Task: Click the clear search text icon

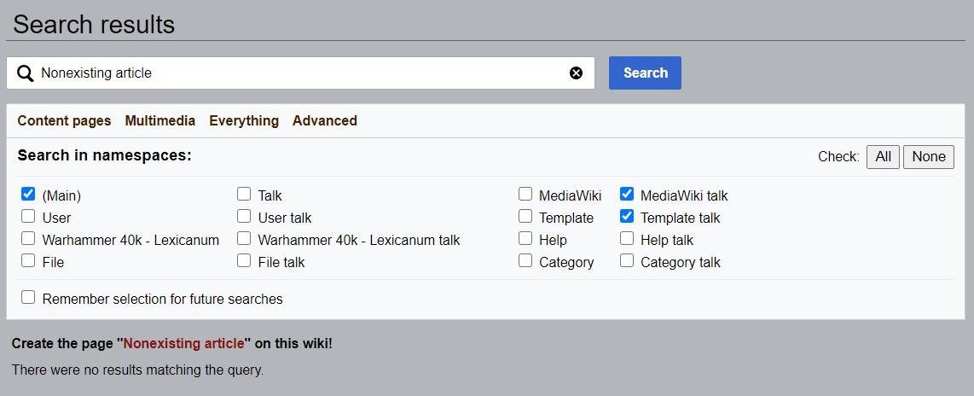Action: [576, 73]
